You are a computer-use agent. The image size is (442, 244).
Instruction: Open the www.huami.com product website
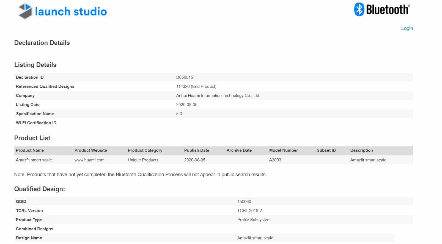(x=89, y=160)
